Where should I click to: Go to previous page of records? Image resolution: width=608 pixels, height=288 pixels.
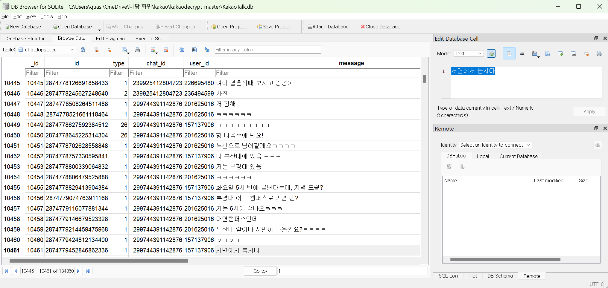[x=16, y=271]
